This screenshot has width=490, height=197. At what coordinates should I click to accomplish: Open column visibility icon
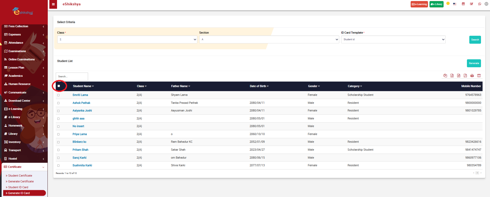[x=479, y=76]
